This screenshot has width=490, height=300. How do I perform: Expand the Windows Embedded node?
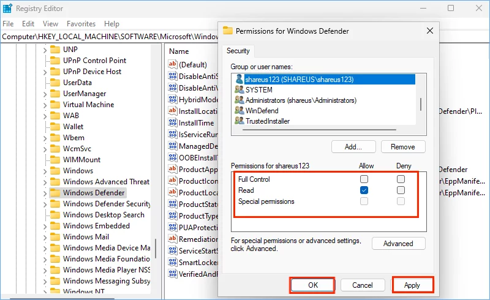[45, 227]
